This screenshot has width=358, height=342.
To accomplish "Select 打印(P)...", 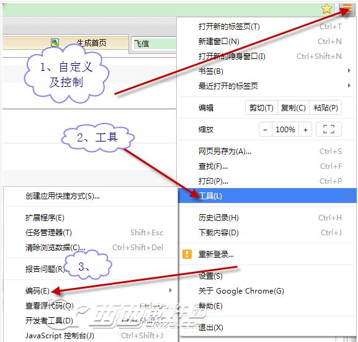I will [267, 181].
